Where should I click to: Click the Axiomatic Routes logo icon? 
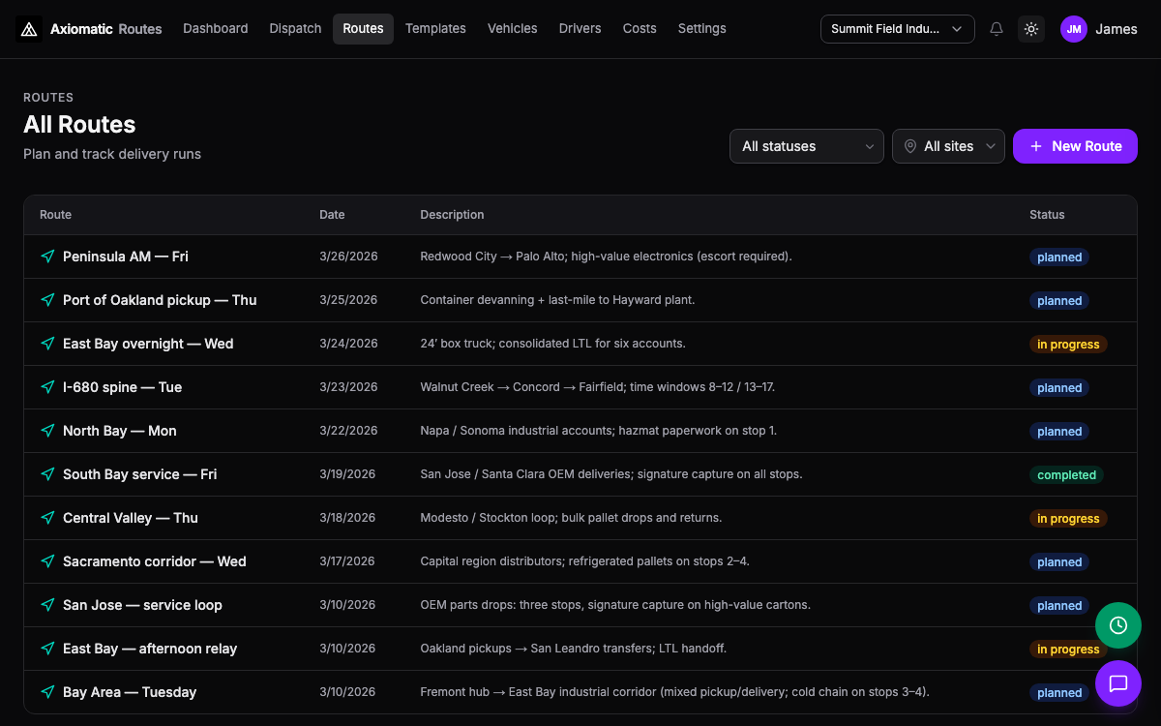click(x=29, y=29)
